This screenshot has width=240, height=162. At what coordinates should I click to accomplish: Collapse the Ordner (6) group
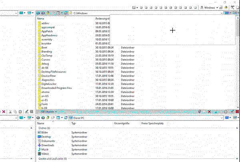tap(237, 128)
